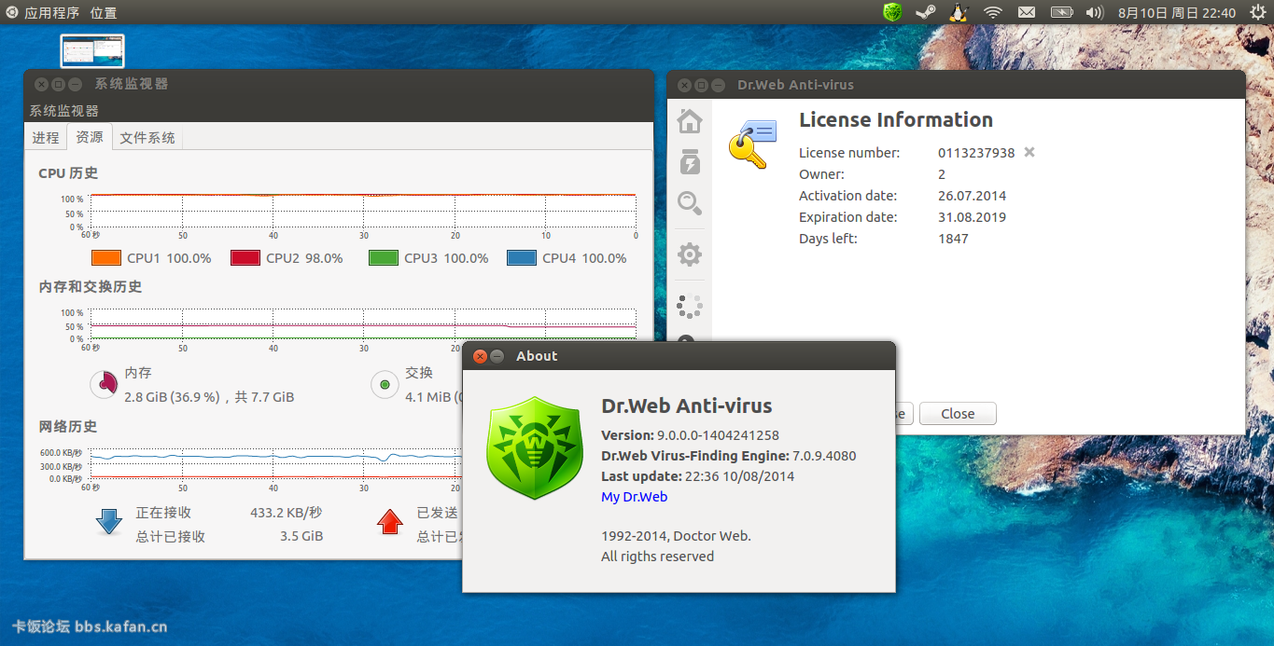Change CPU2 red color swatch
This screenshot has height=646, width=1274.
(245, 258)
